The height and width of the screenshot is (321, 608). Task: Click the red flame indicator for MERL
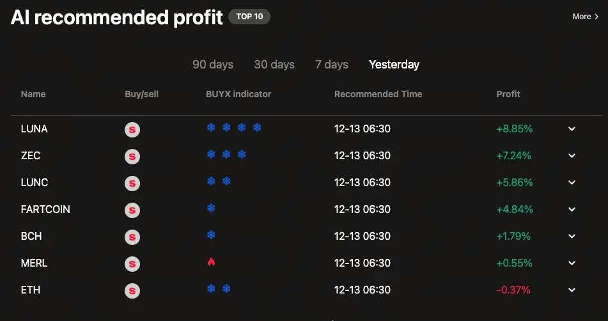pos(211,262)
